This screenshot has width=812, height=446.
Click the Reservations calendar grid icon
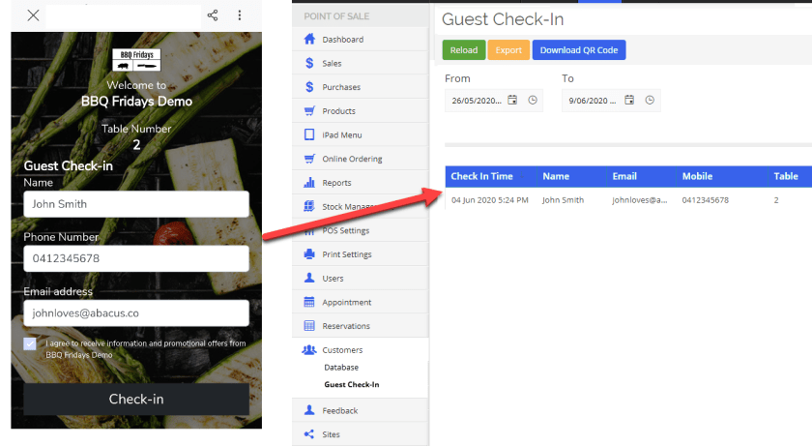pyautogui.click(x=309, y=326)
